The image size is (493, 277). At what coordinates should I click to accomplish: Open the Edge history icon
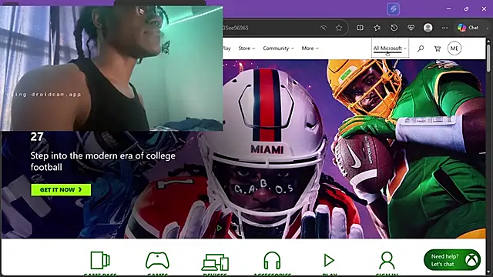click(x=394, y=28)
